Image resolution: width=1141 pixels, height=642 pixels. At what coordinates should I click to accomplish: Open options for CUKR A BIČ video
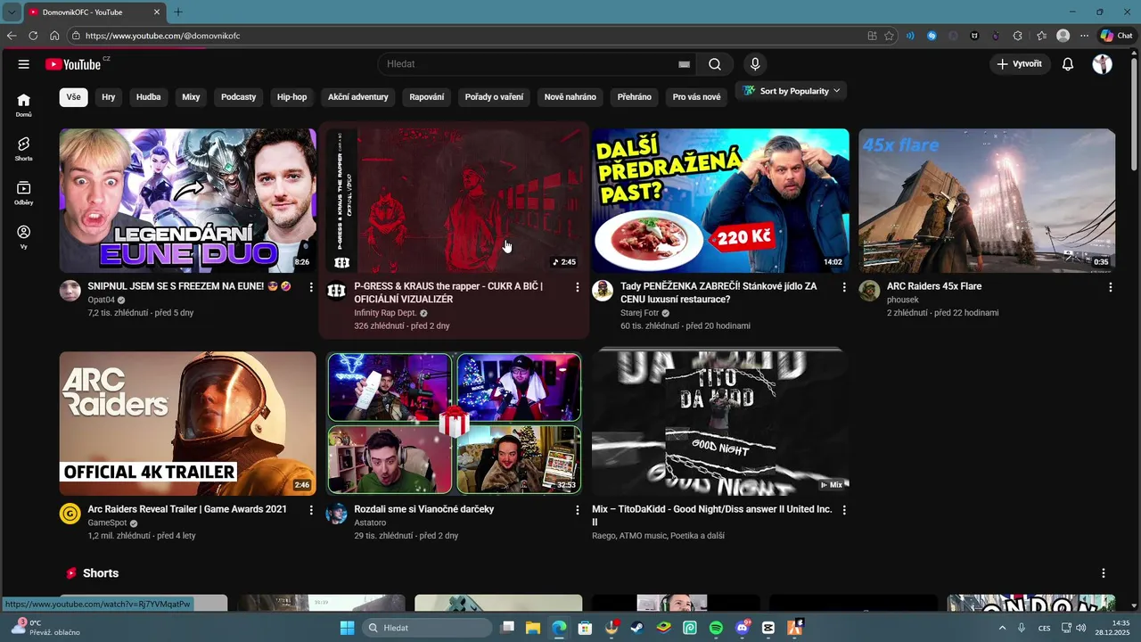click(x=578, y=287)
